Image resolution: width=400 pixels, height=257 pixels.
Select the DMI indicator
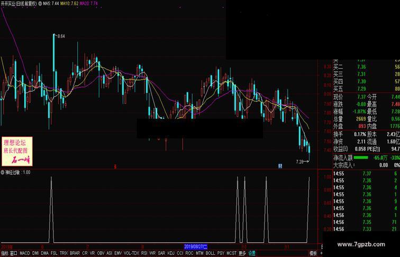[35, 253]
